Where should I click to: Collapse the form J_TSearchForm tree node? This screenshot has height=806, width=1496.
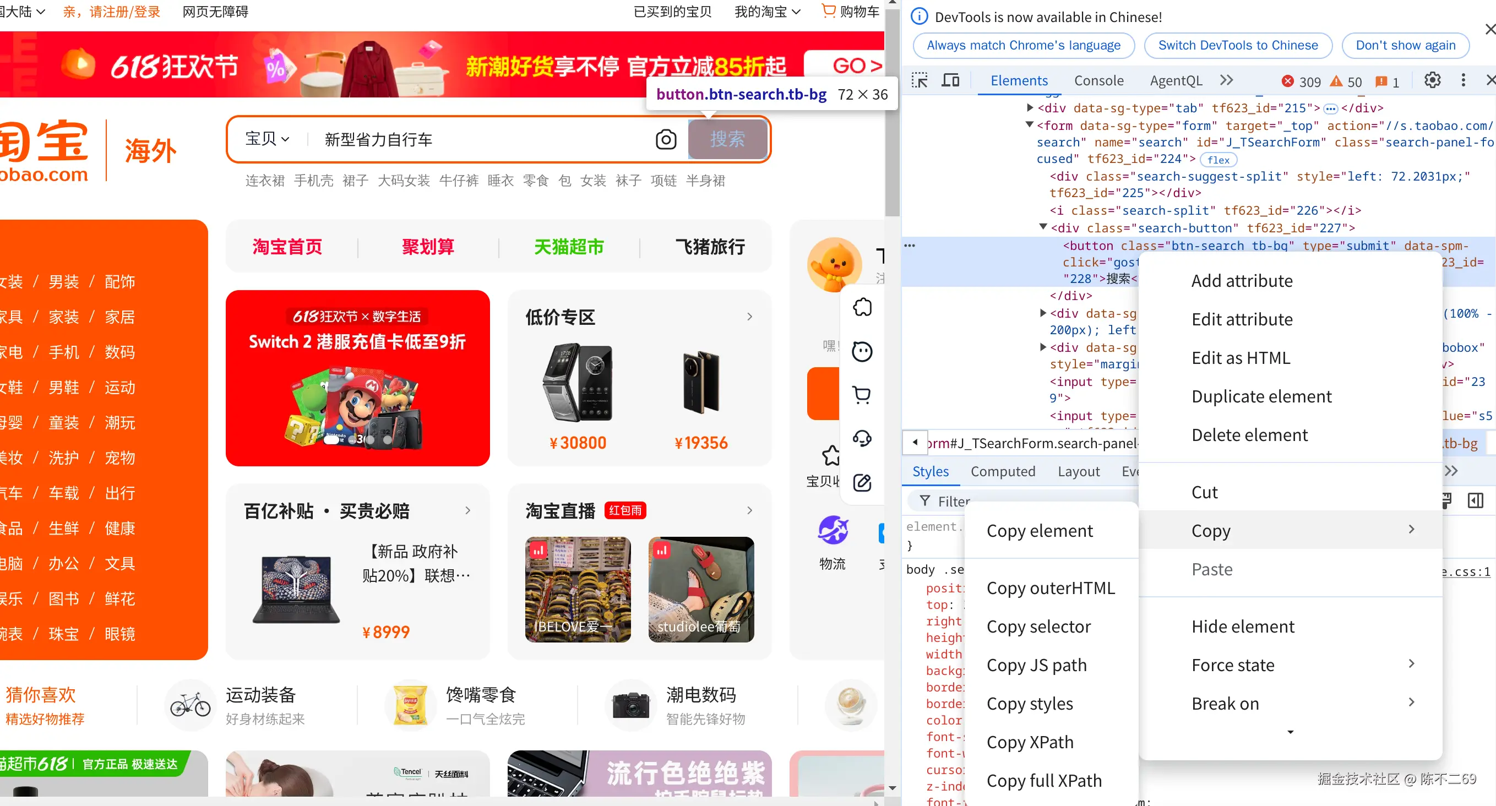click(x=1030, y=125)
